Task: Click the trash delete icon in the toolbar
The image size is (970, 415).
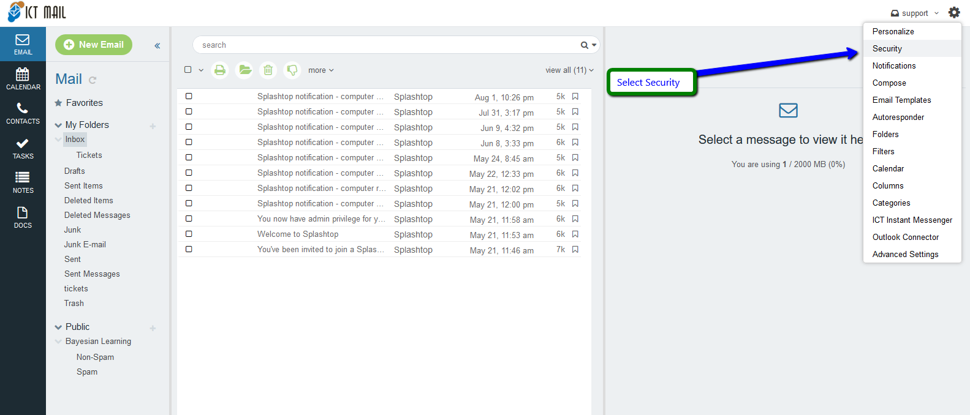Action: 268,70
